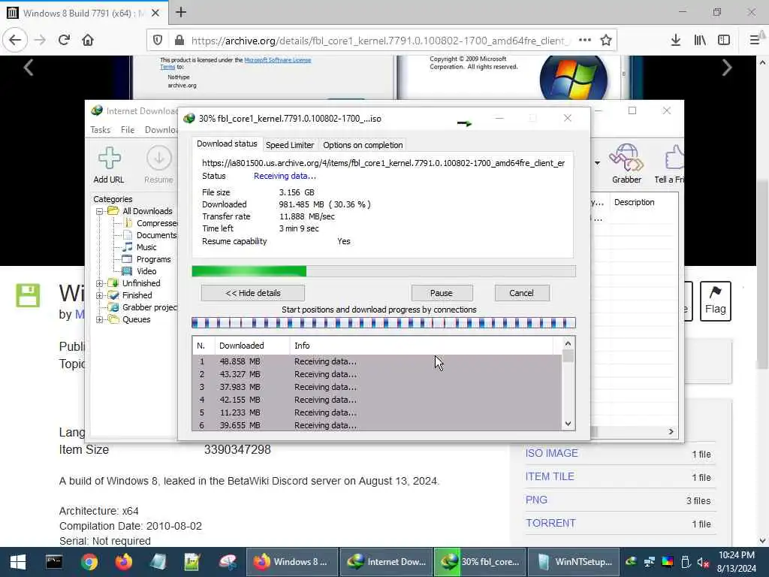The height and width of the screenshot is (577, 769).
Task: Open Firefox downloads arrow icon
Action: click(x=676, y=41)
